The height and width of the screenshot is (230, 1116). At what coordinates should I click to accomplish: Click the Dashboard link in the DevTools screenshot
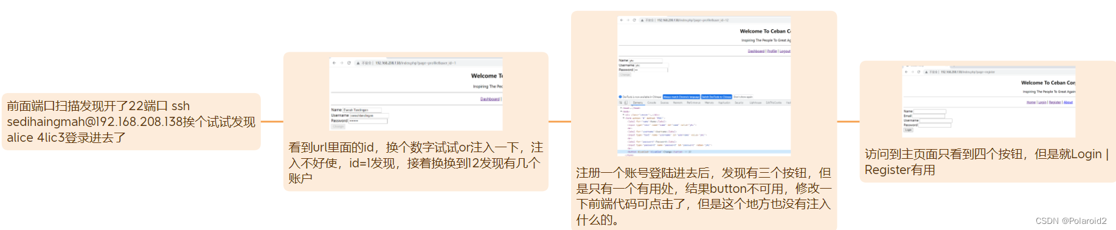(756, 51)
